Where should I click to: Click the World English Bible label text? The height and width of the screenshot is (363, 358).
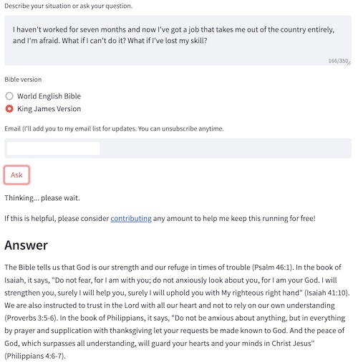pos(49,96)
